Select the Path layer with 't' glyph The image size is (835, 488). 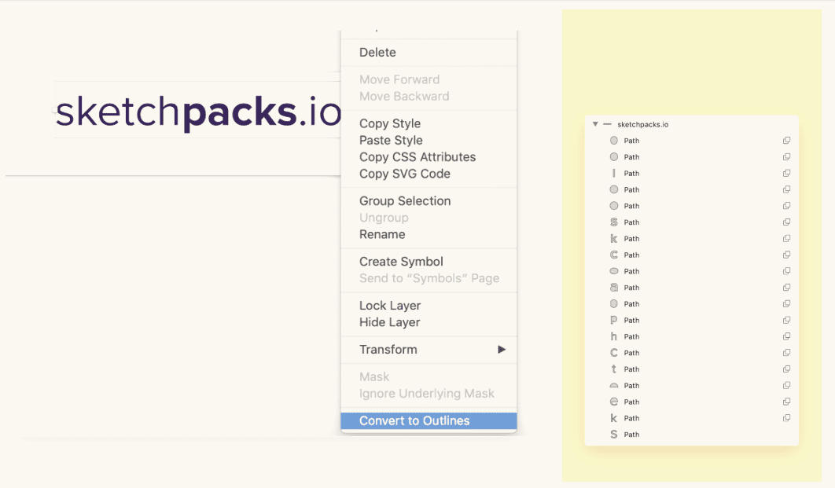tap(691, 369)
